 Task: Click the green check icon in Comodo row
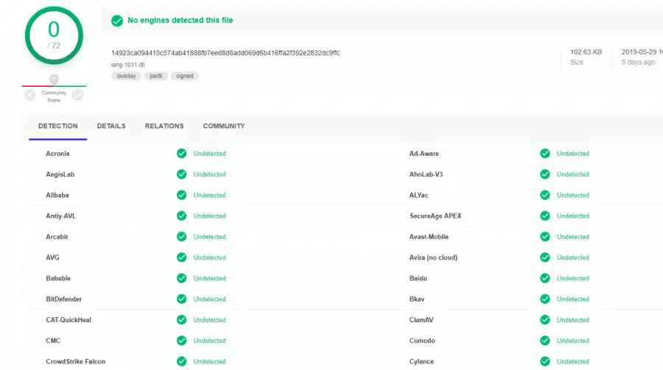pos(545,341)
